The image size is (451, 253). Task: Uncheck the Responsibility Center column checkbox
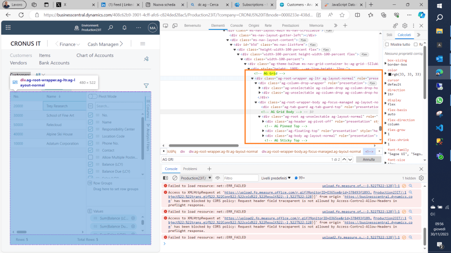[91, 129]
